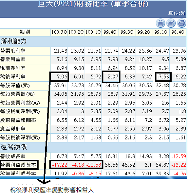
Task: Click the 10.27 value in 營業利益率 row
Action: click(145, 59)
